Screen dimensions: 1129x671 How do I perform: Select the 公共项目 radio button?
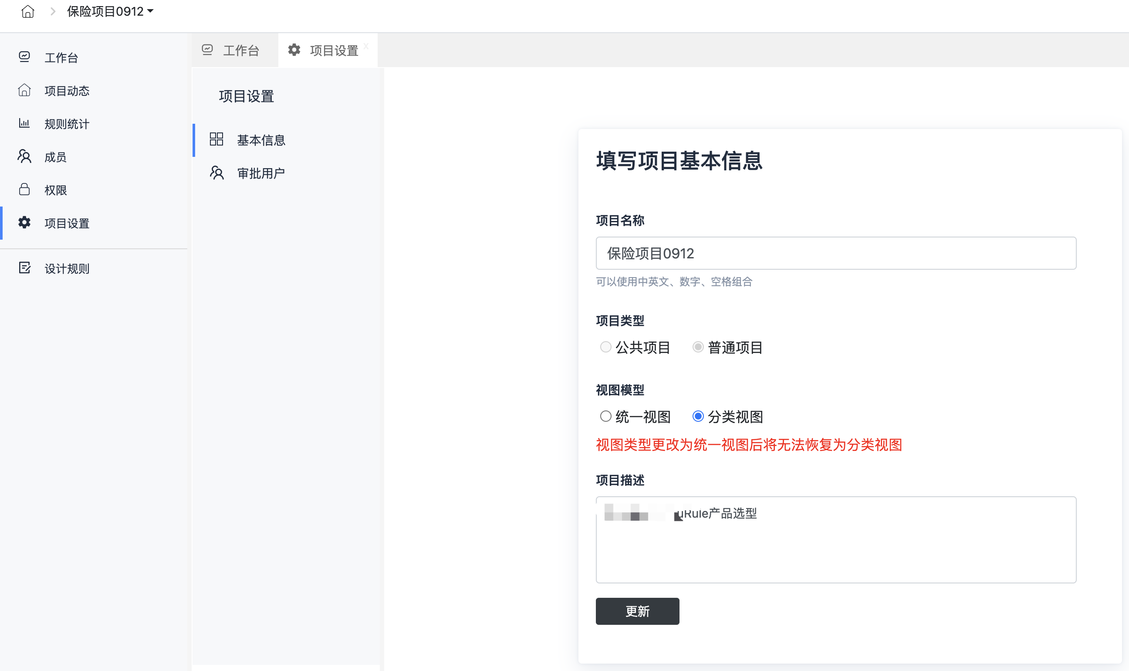pos(605,347)
